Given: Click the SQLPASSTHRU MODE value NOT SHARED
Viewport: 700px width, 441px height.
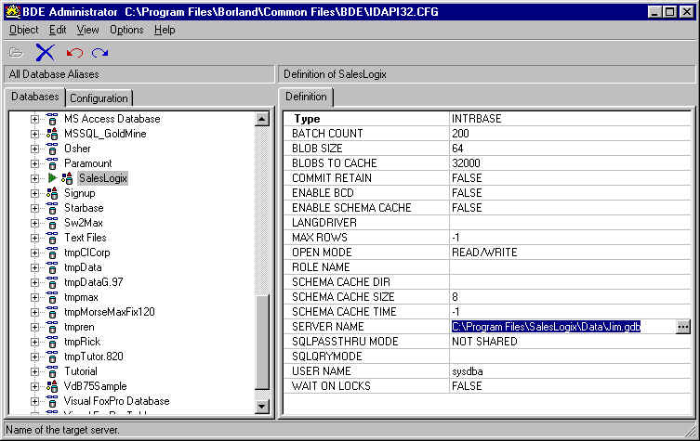Looking at the screenshot, I should 484,342.
